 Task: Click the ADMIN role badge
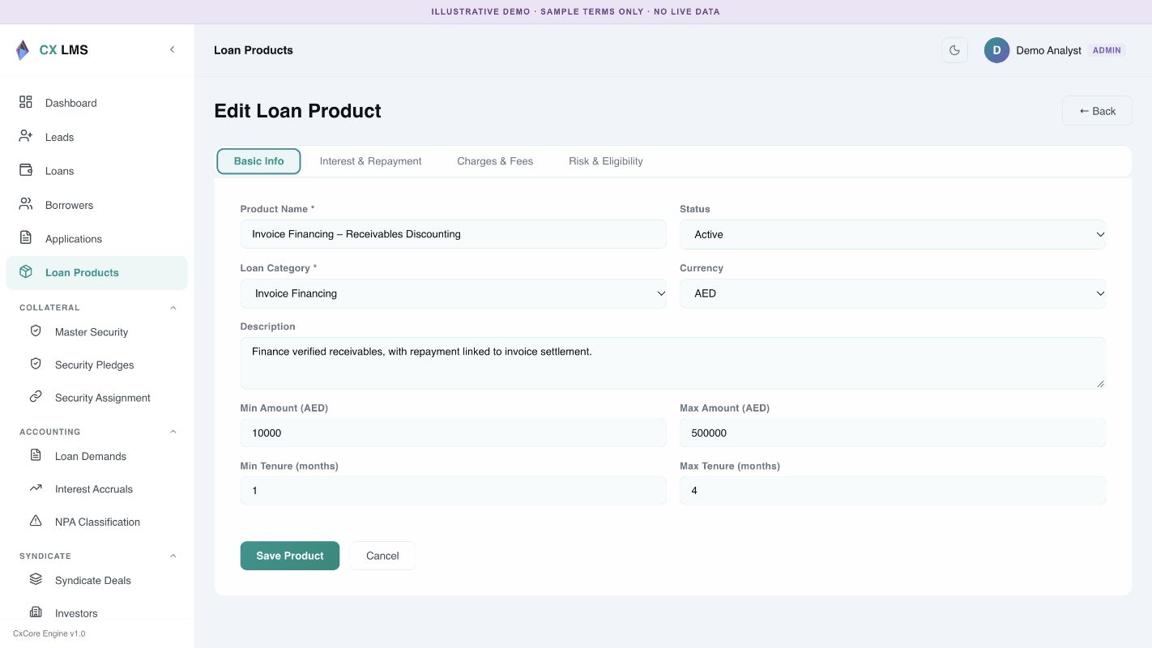click(1107, 50)
